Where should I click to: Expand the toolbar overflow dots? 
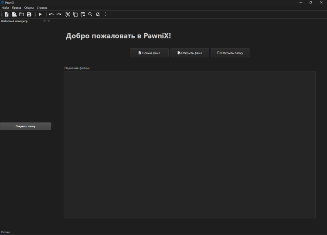106,14
